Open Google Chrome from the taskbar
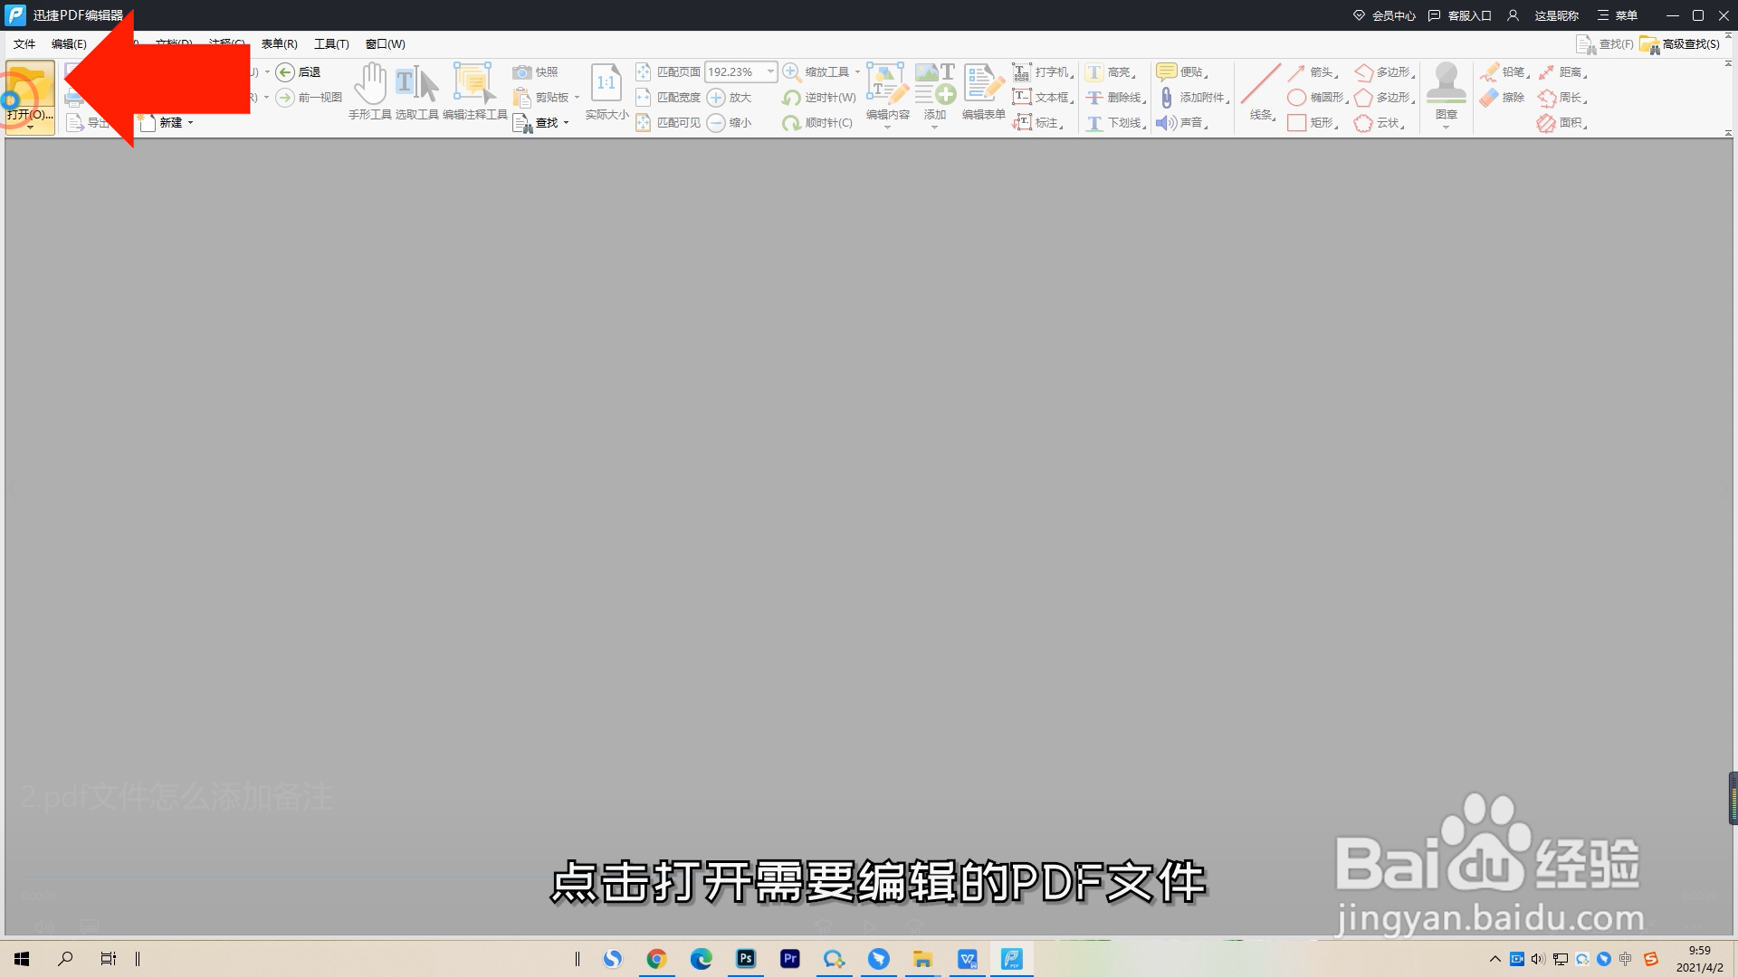Viewport: 1738px width, 977px height. [x=656, y=959]
